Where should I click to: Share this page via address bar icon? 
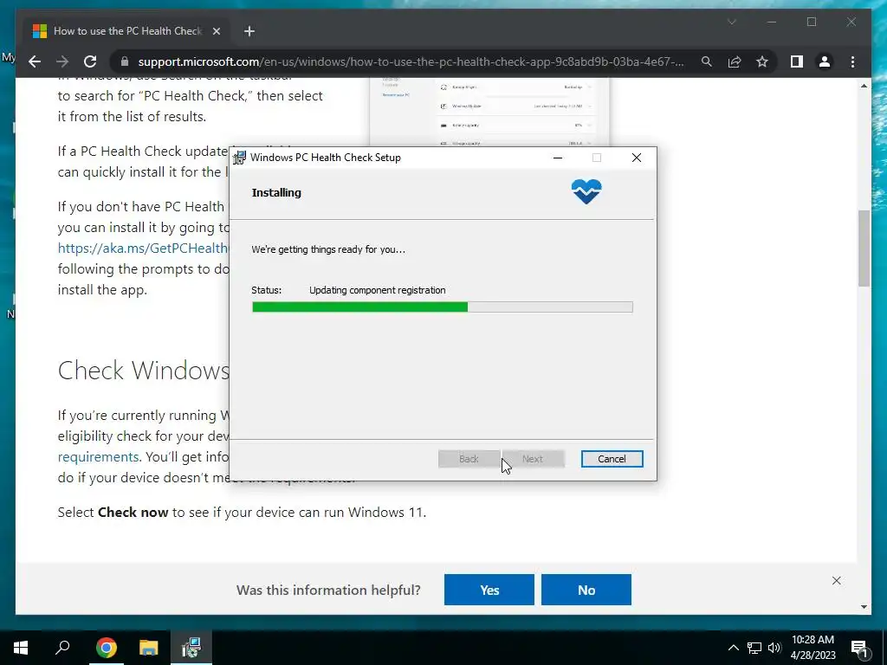(x=735, y=61)
